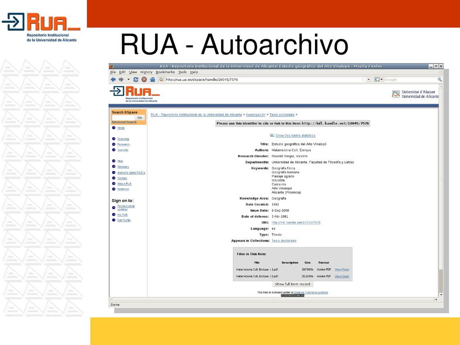Open the Glossary sidebar link
This screenshot has width=460, height=345.
123,167
